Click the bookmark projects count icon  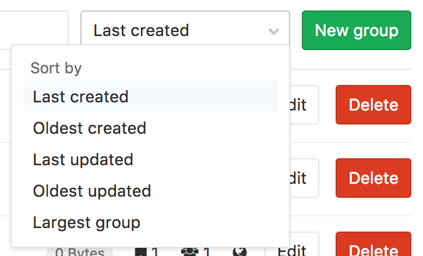click(x=140, y=253)
